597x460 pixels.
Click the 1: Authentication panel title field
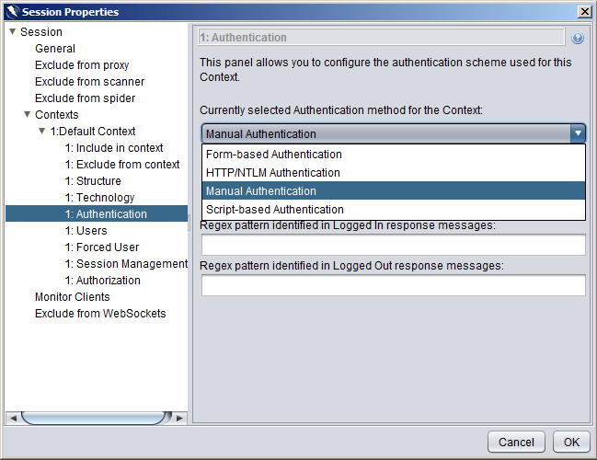click(382, 38)
